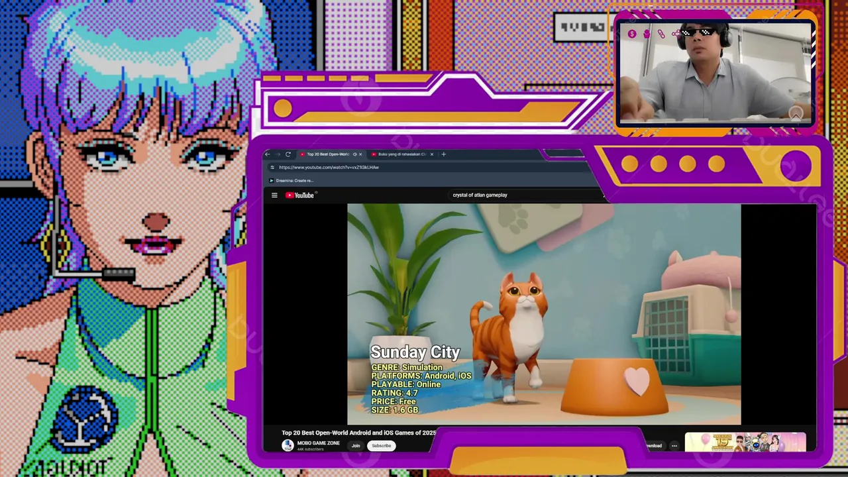Go back using the browser back arrow
Screen dimensions: 848x477
[x=268, y=154]
